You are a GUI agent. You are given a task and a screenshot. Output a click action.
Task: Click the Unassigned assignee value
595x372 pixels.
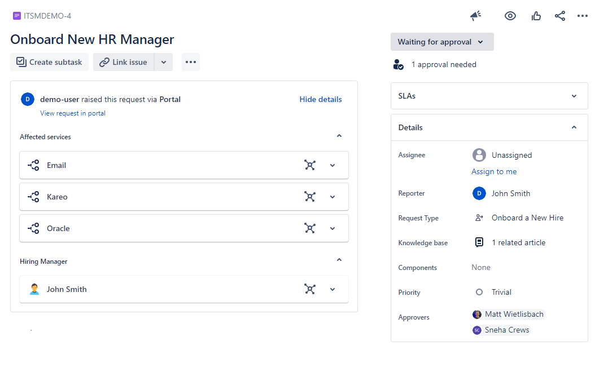tap(511, 155)
